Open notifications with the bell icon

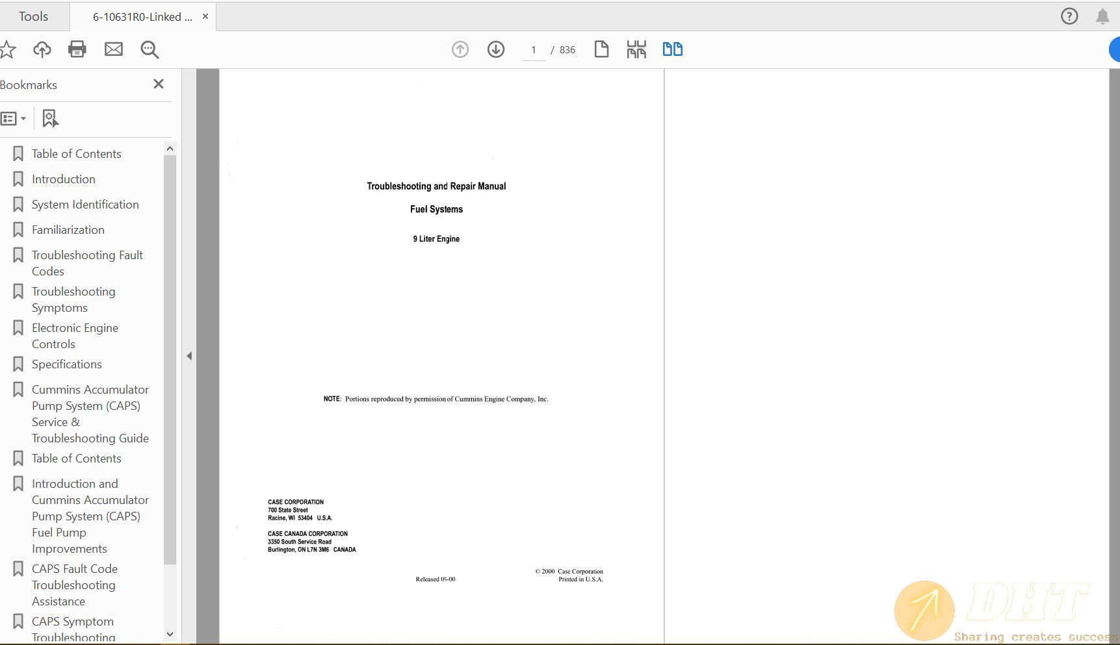click(1102, 16)
